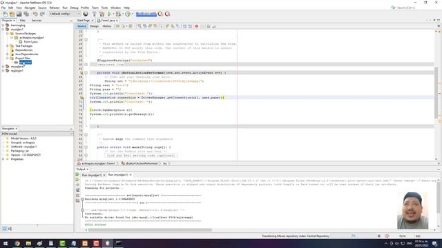Select the first Run (mysqljav1) output tab

coord(92,175)
